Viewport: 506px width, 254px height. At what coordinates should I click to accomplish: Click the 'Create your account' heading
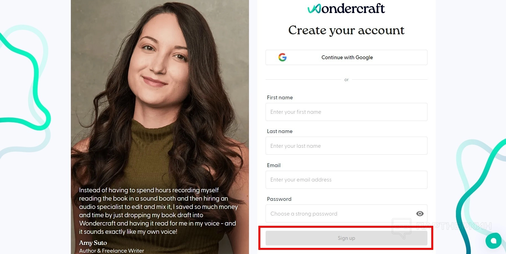(x=346, y=30)
